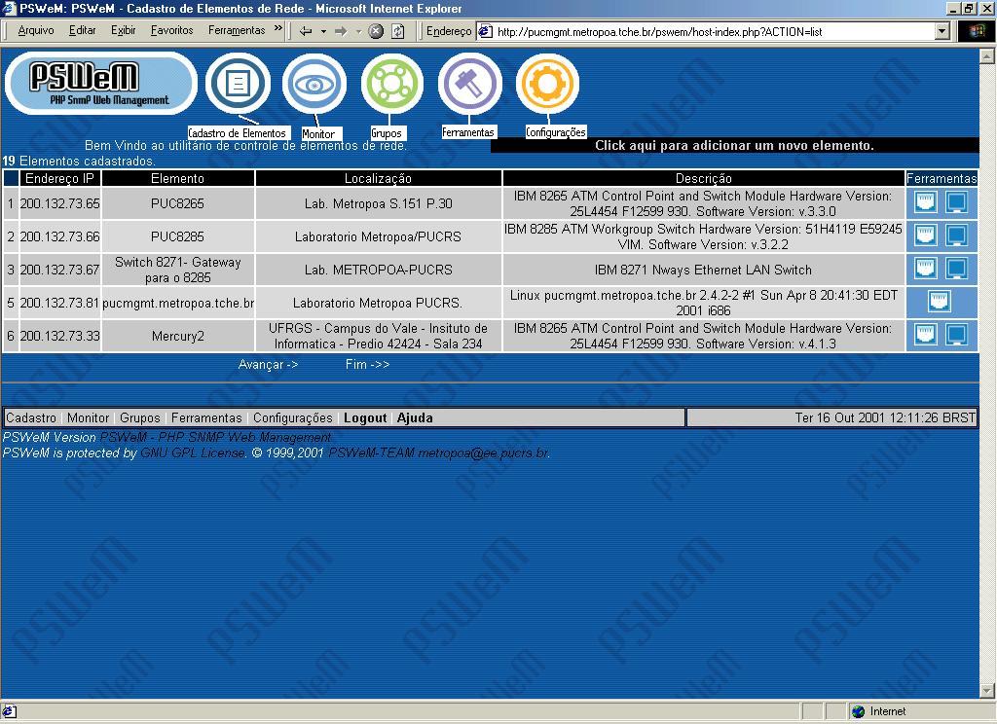This screenshot has height=724, width=997.
Task: Click the banner to add a new element
Action: point(734,146)
